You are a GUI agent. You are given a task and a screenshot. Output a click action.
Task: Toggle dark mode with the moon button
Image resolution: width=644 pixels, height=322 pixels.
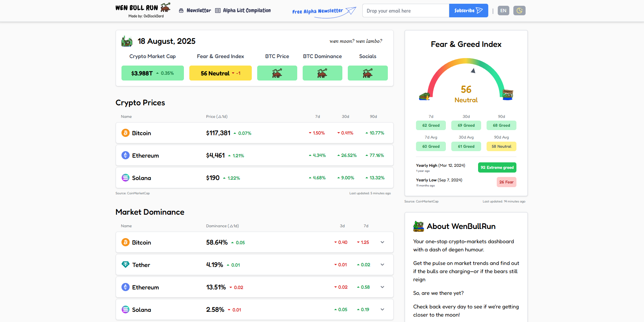[x=519, y=11]
